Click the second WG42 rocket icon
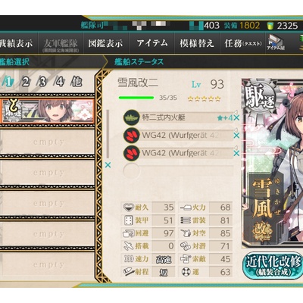The height and width of the screenshot is (303, 303). pyautogui.click(x=132, y=153)
